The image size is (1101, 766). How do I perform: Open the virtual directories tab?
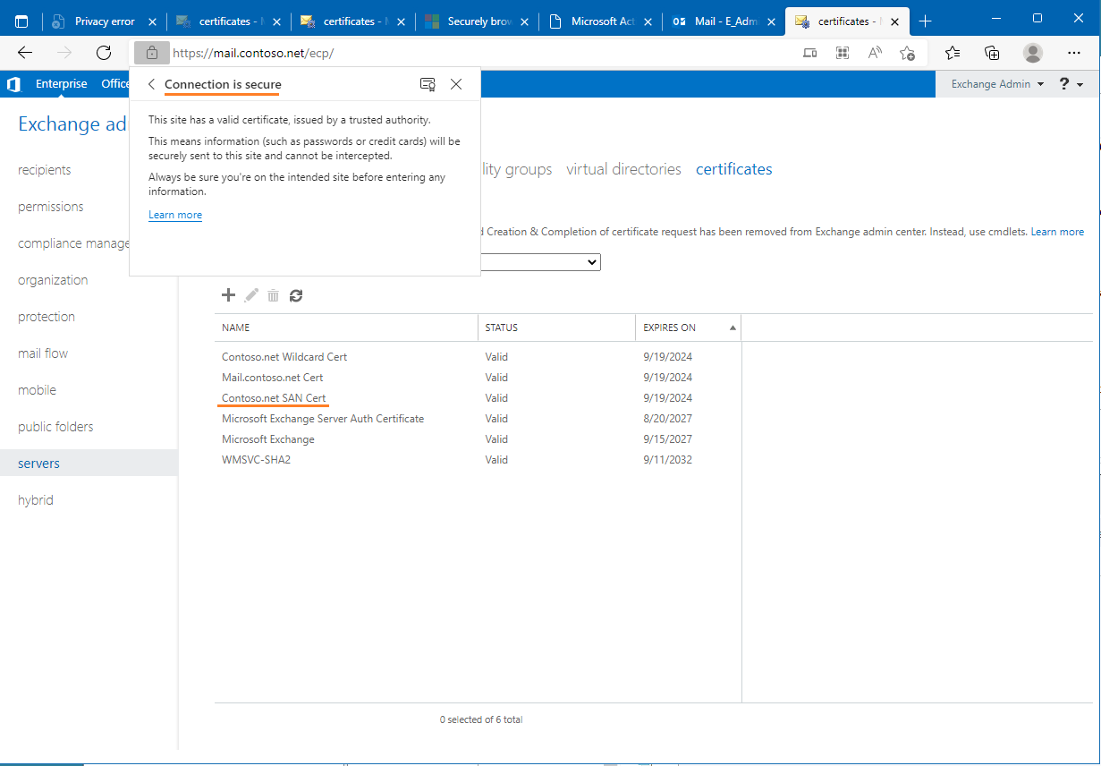pyautogui.click(x=623, y=169)
